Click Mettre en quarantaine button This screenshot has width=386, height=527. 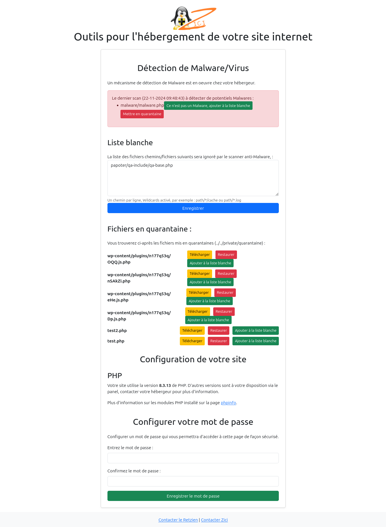pos(142,114)
